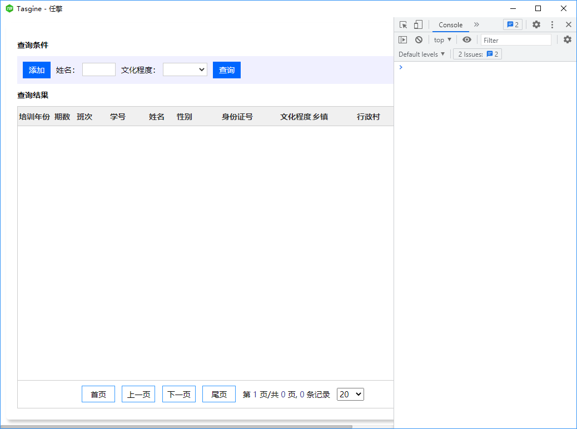Screen dimensions: 577x429
Task: Click the 姓名 text input field
Action: coord(99,70)
